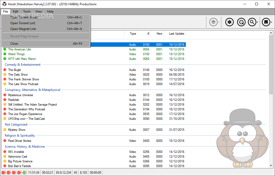Click the red dot beside The Joe Rogan Experience
The image size is (275, 176).
(5, 114)
